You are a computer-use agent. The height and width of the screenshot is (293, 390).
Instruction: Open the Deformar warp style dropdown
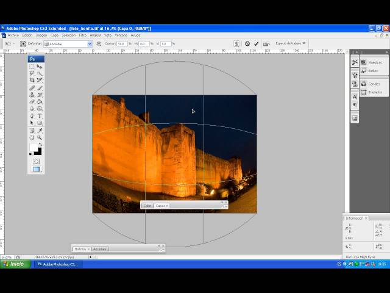[x=68, y=44]
